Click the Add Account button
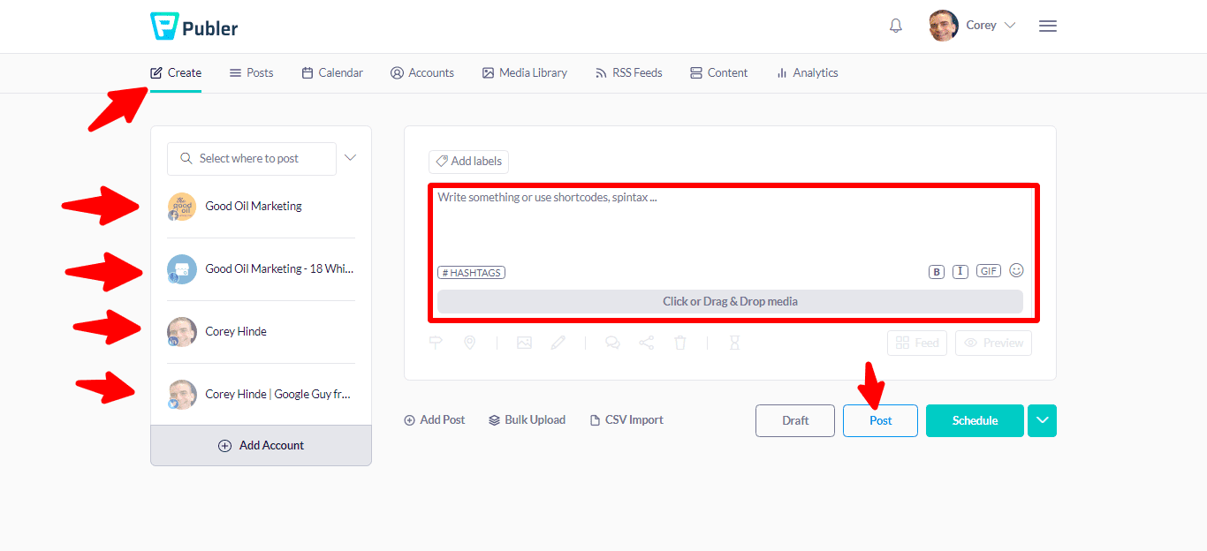1207x551 pixels. click(261, 446)
